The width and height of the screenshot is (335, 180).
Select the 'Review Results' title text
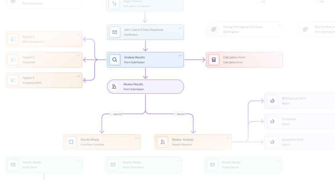click(x=133, y=84)
